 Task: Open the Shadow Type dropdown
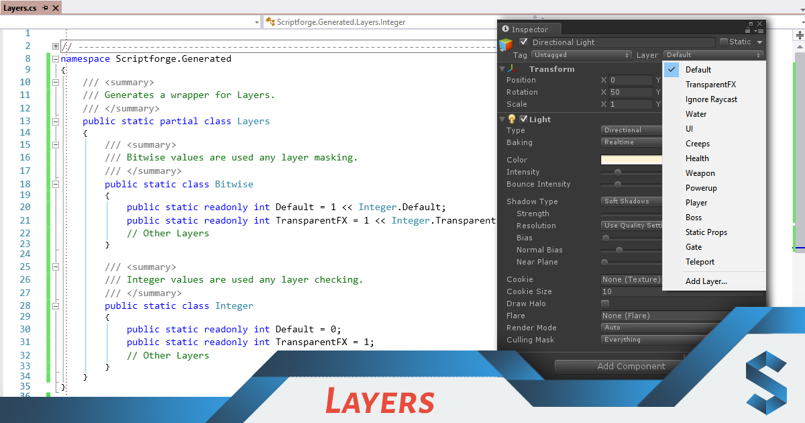point(631,201)
